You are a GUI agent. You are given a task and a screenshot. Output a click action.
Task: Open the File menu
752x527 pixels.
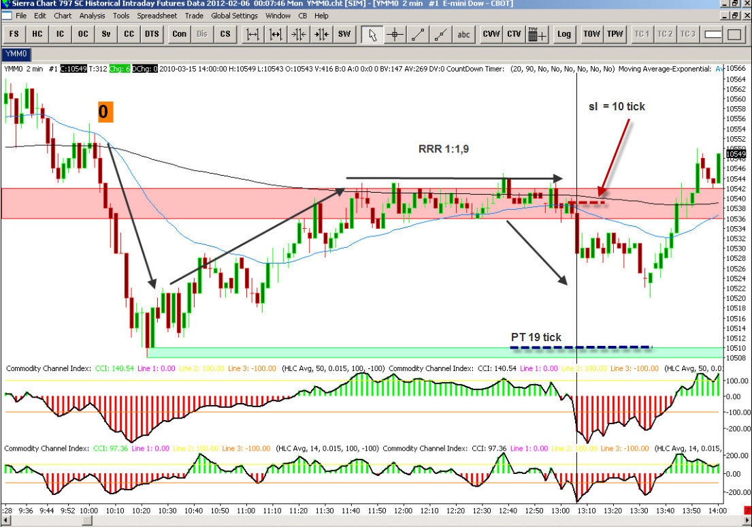point(21,16)
